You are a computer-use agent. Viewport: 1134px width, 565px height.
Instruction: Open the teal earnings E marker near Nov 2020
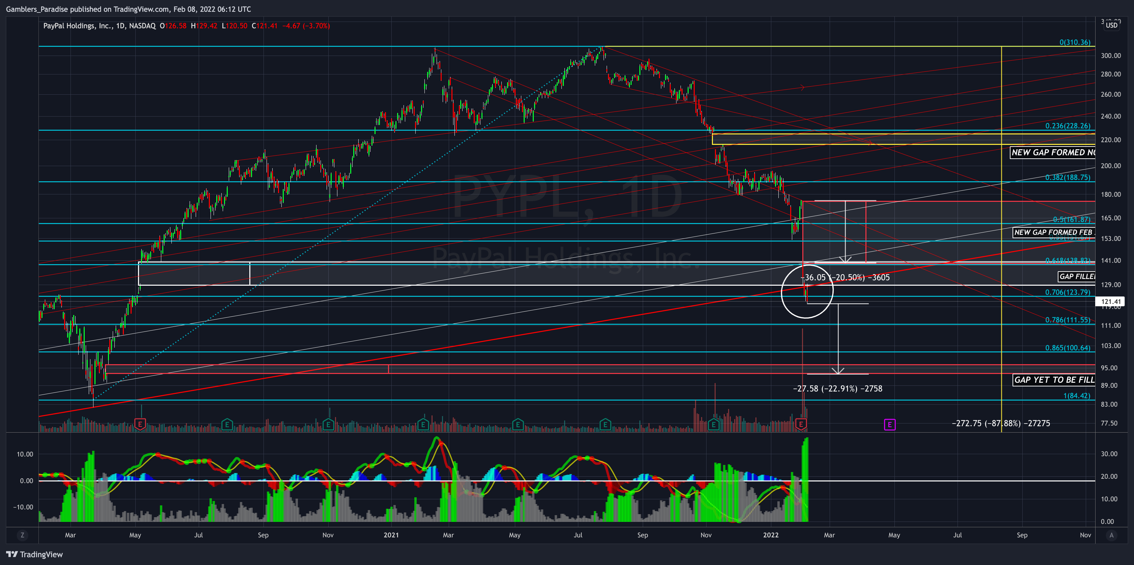[328, 424]
